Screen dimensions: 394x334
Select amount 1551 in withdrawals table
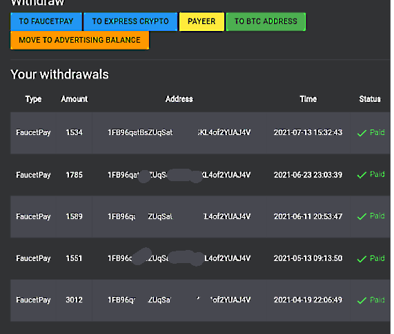(74, 258)
